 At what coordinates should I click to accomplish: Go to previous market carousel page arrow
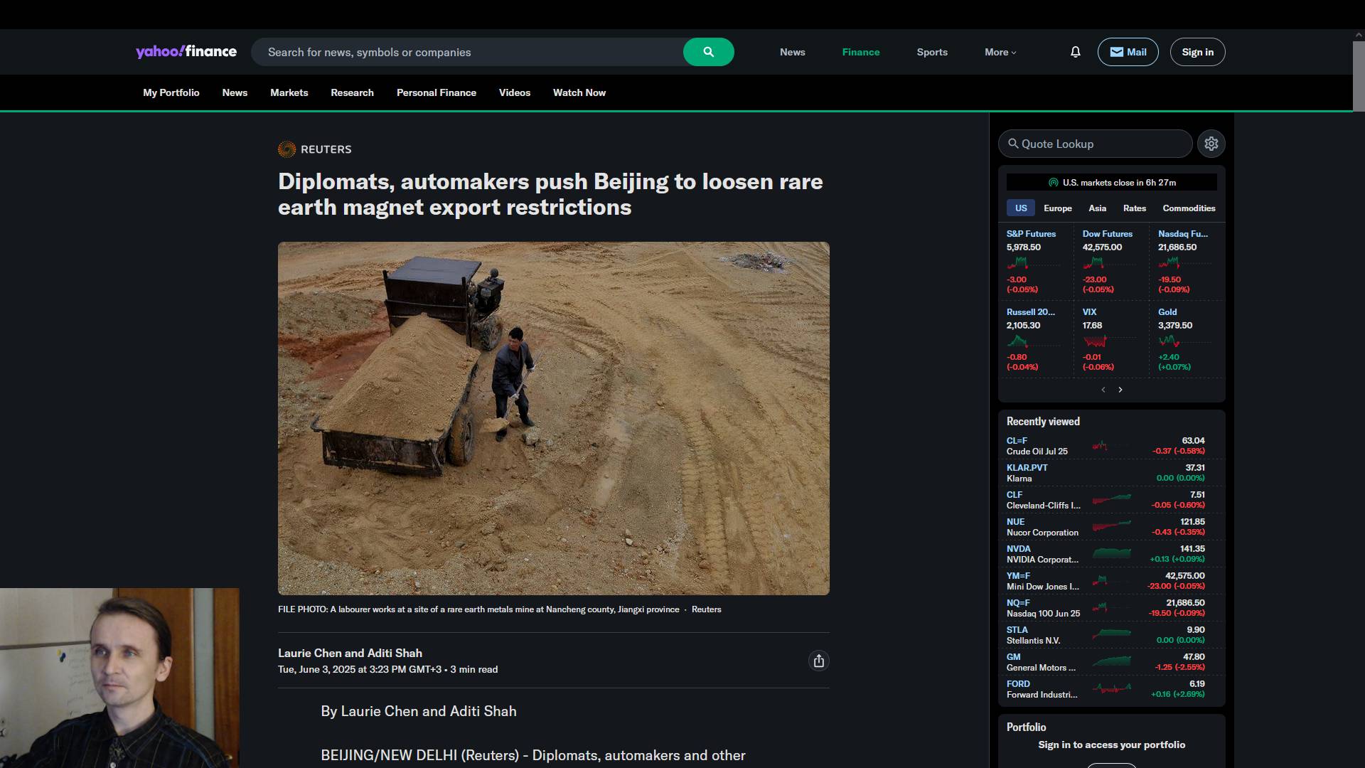click(1103, 390)
